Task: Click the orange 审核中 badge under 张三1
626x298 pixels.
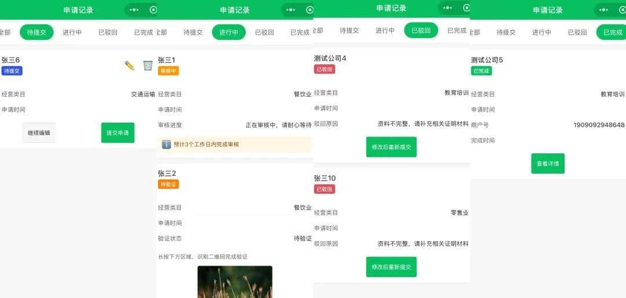Action: 169,71
